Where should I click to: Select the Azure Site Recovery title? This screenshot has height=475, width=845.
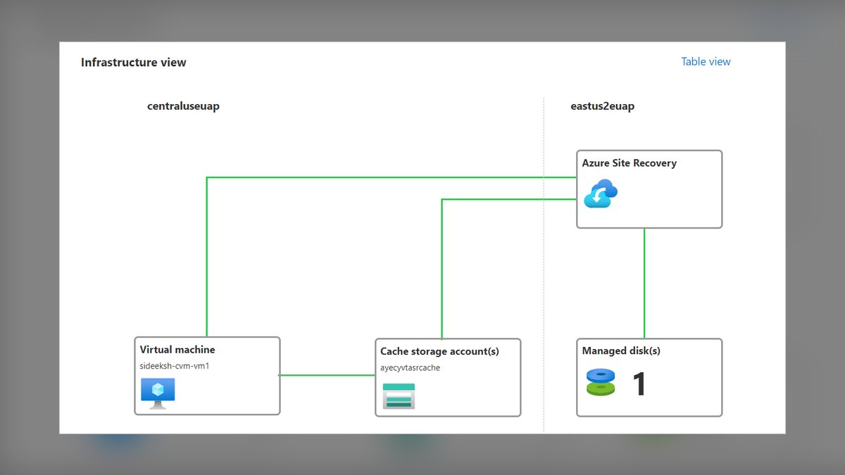coord(629,163)
